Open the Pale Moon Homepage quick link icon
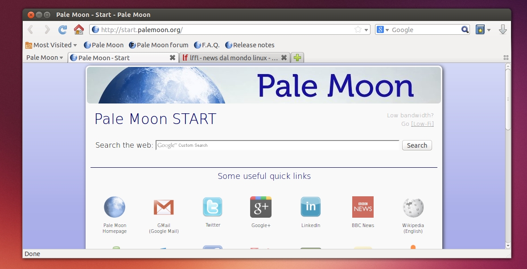This screenshot has width=527, height=269. pos(115,207)
